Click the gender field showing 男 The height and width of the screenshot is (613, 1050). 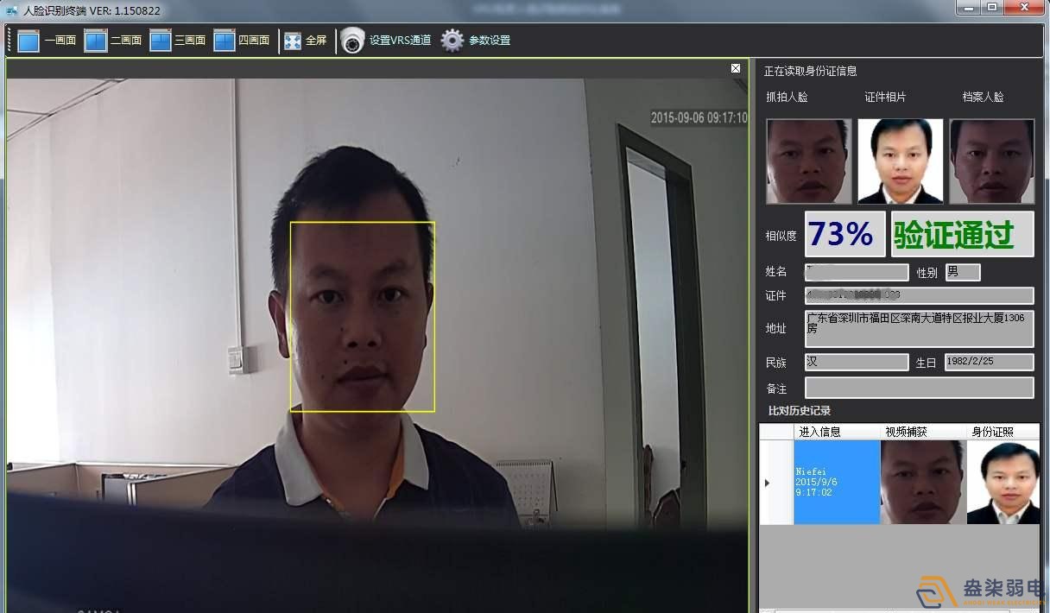[962, 272]
